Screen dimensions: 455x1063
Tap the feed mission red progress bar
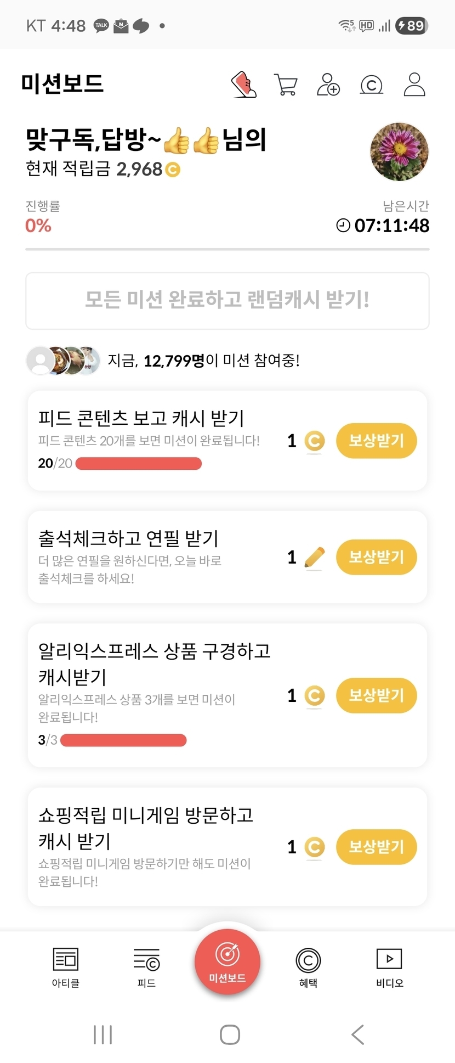tap(138, 464)
